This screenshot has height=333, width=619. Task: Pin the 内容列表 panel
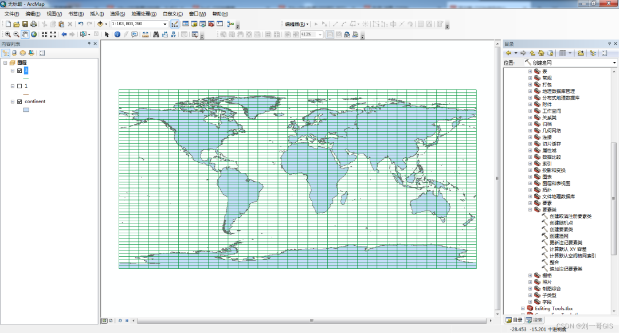point(89,44)
